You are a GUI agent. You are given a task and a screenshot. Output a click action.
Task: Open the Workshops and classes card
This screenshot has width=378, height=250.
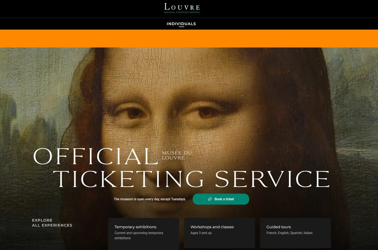click(220, 233)
